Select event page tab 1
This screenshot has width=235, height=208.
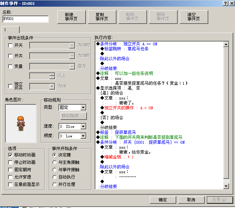click(x=11, y=30)
